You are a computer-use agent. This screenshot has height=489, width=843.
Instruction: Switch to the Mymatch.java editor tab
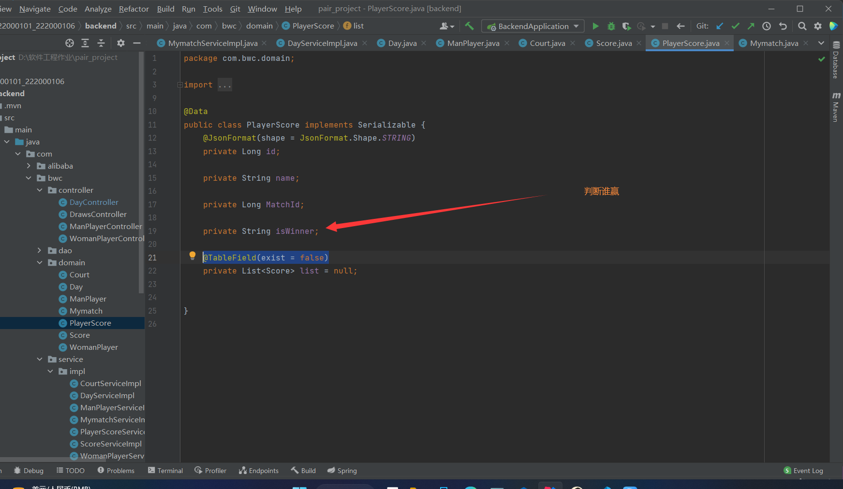click(x=773, y=43)
